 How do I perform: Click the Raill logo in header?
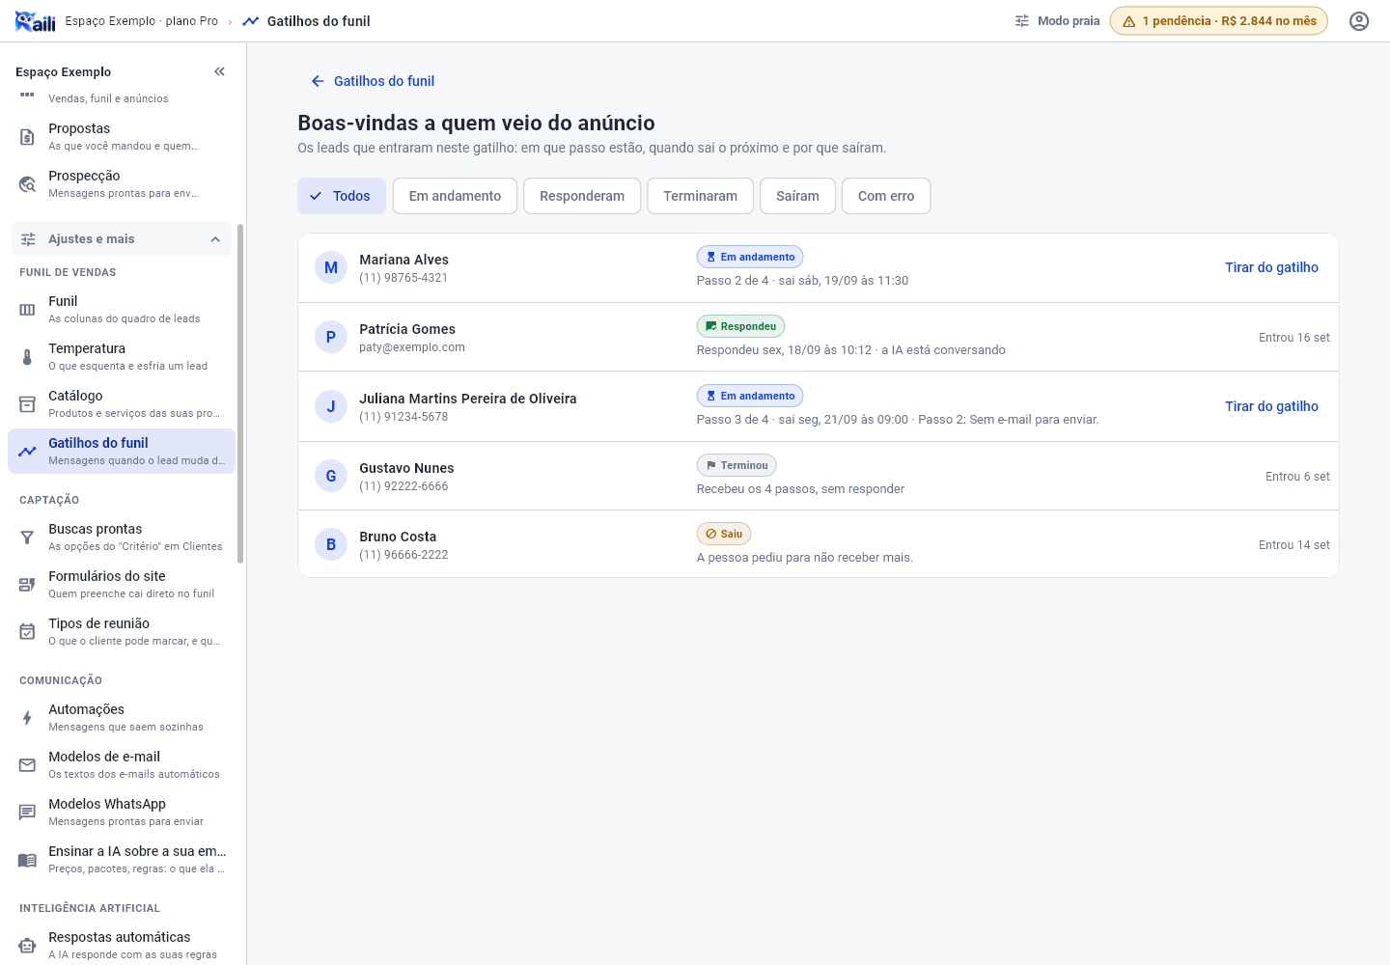point(36,21)
